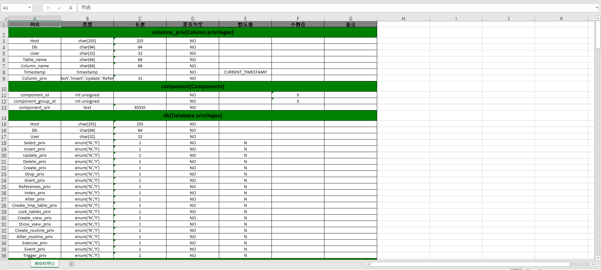Screen dimensions: 601x270
Task: Click the Delete_priv cell
Action: [35, 162]
